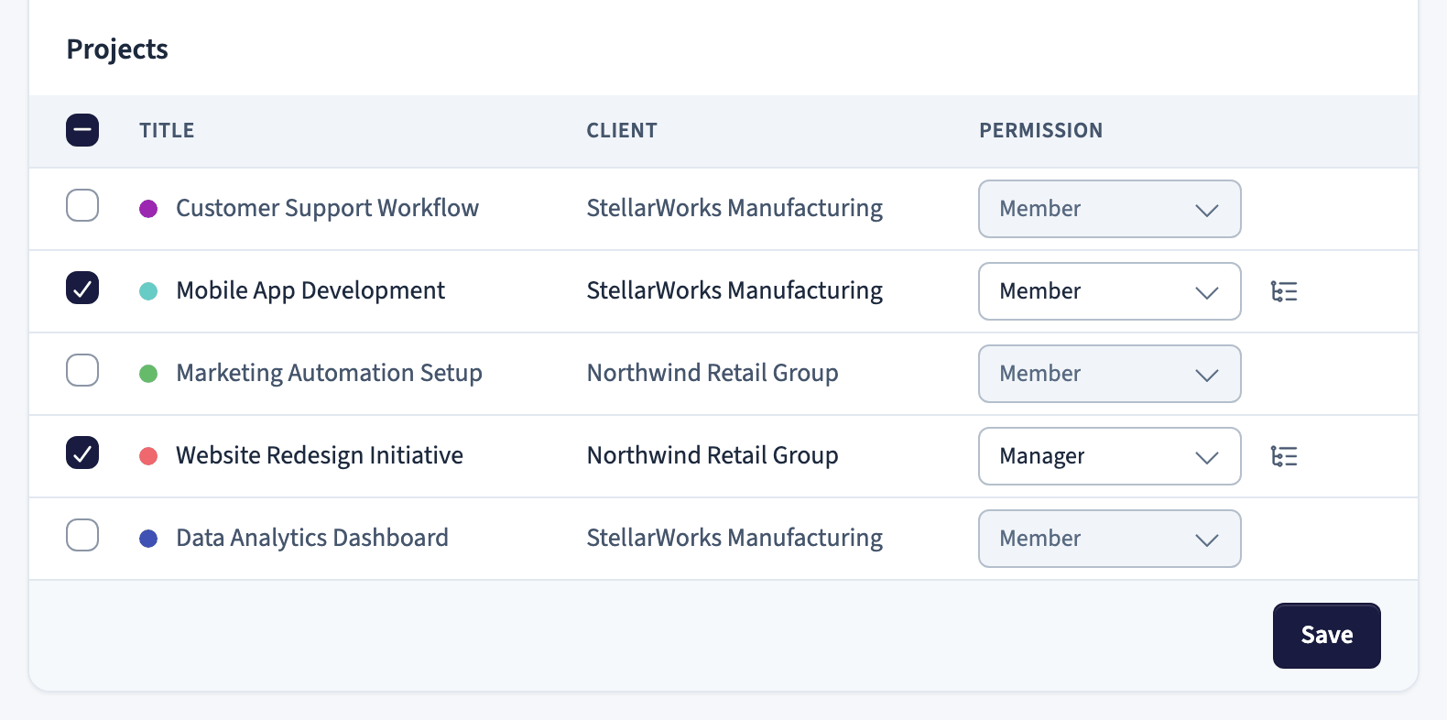Open permission dropdown for Customer Support Workflow
Viewport: 1447px width, 720px height.
1110,209
